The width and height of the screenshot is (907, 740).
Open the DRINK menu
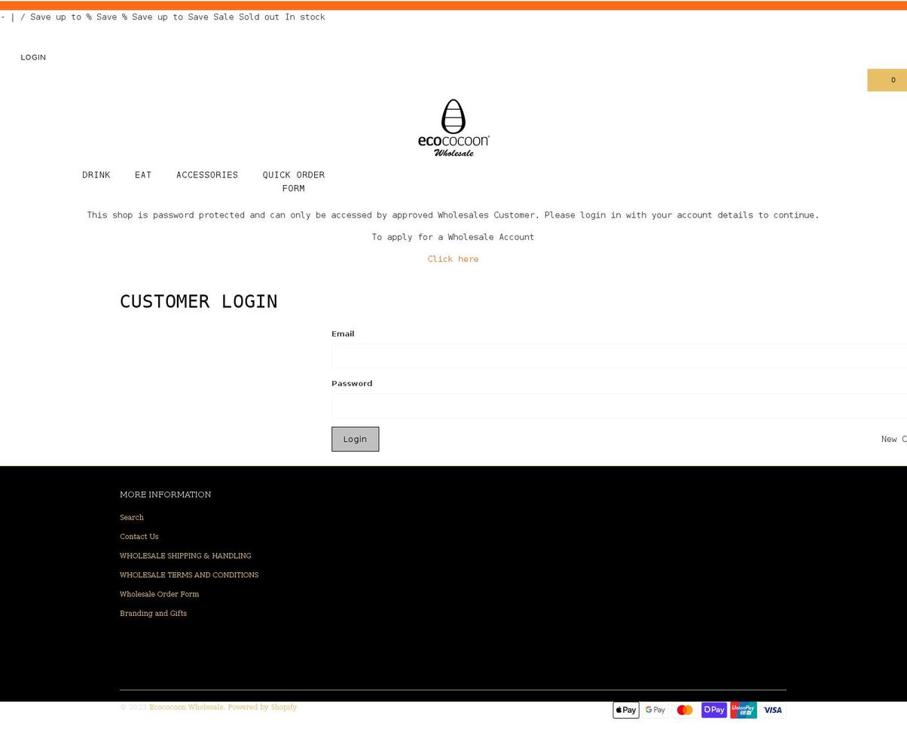coord(96,175)
